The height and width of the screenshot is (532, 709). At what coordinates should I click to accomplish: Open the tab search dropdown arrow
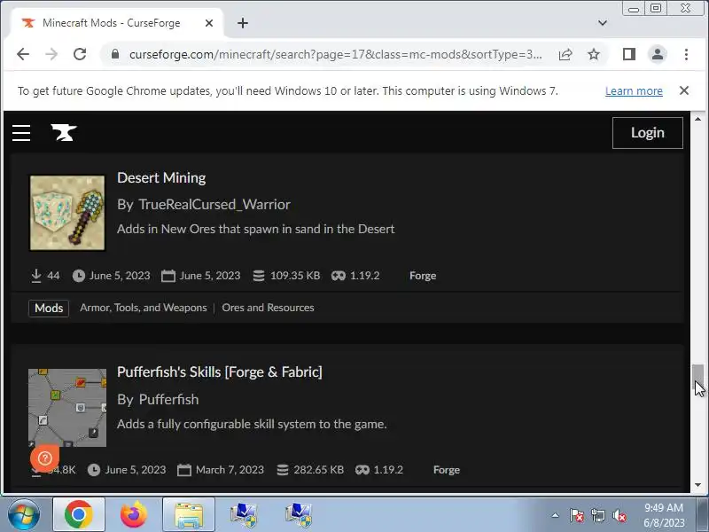click(603, 23)
